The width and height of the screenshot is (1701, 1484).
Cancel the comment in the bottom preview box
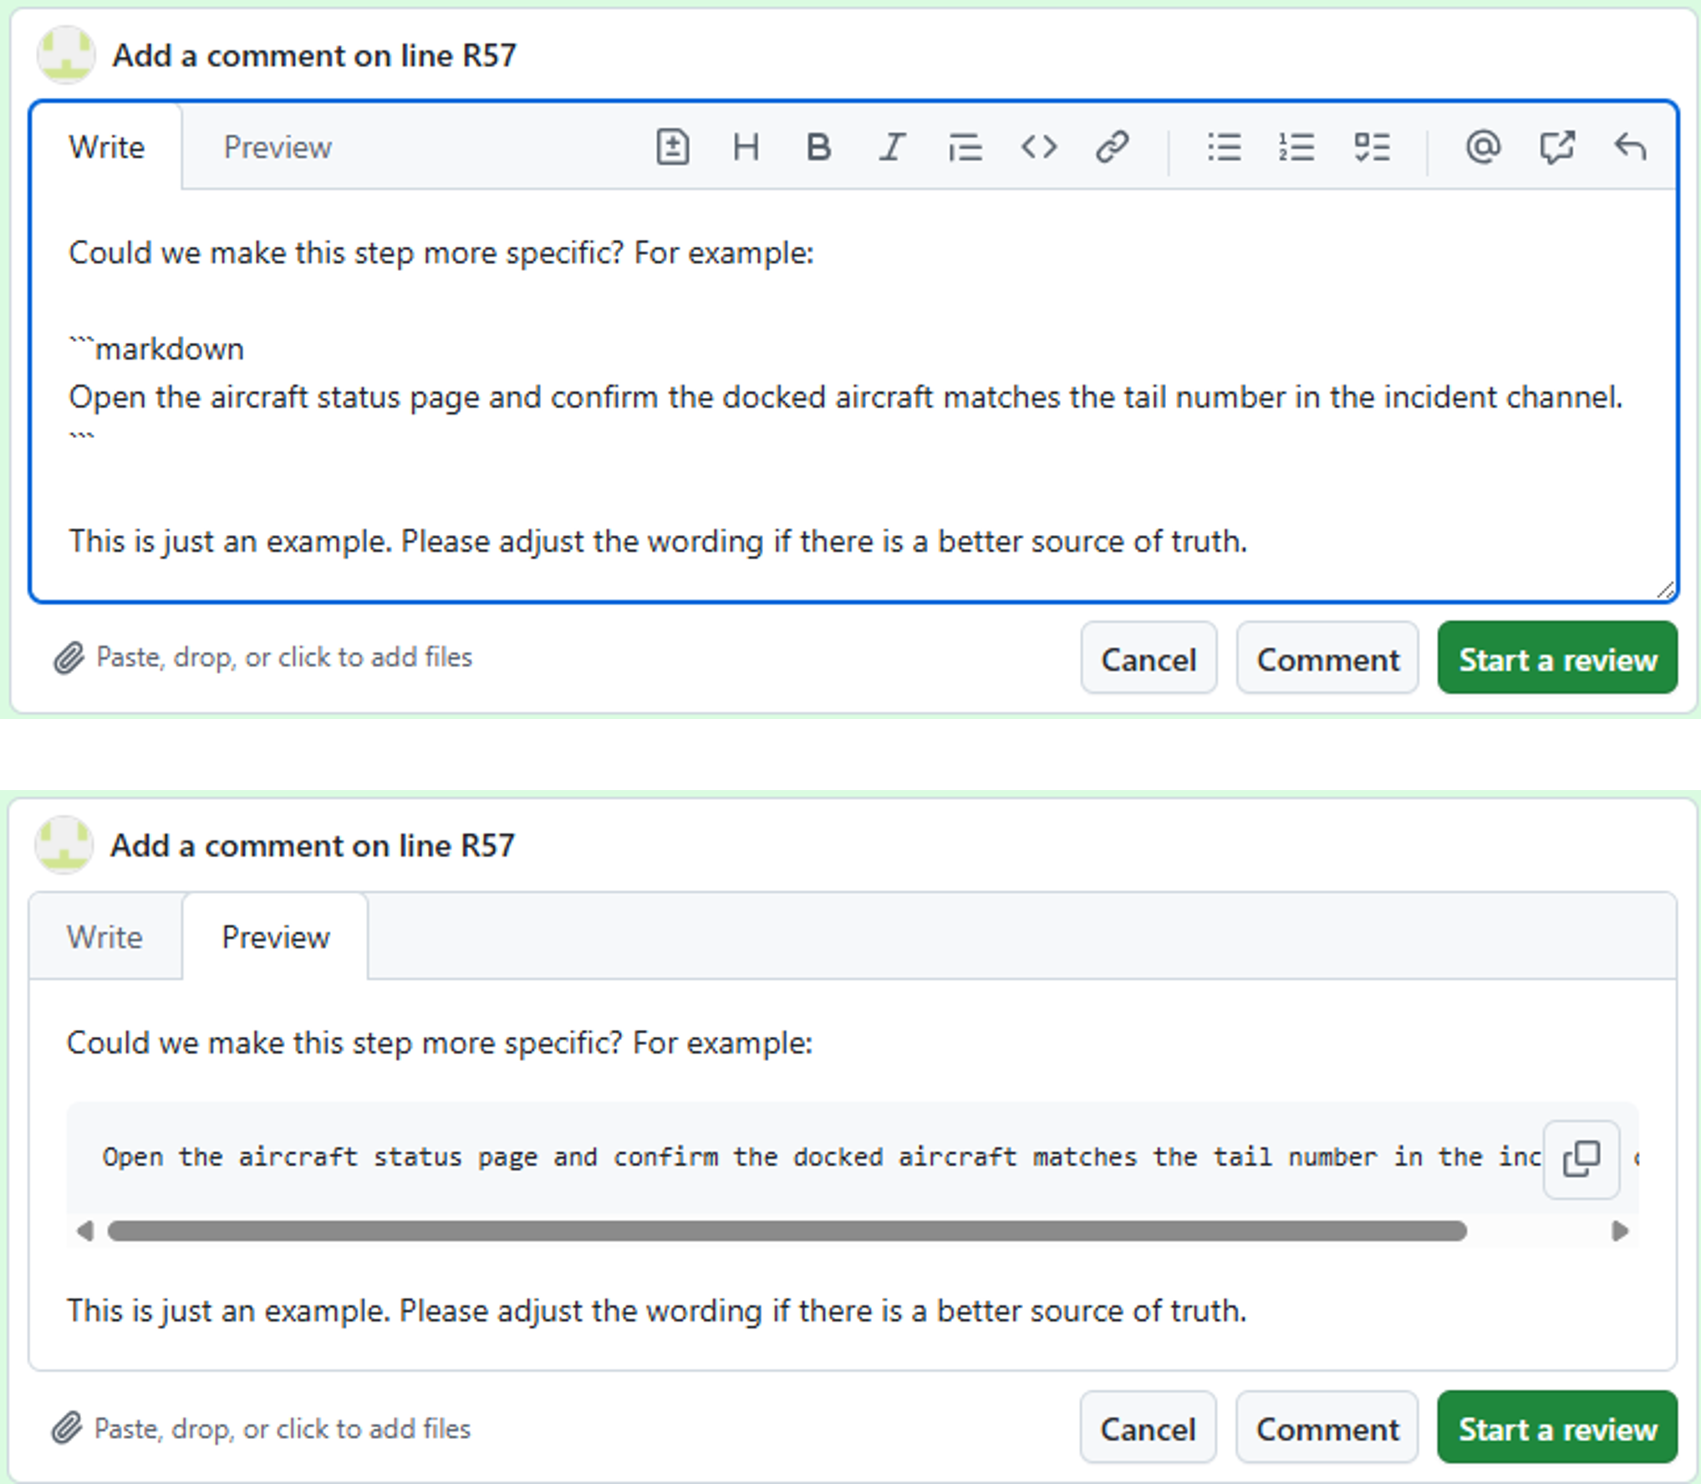click(1148, 1428)
